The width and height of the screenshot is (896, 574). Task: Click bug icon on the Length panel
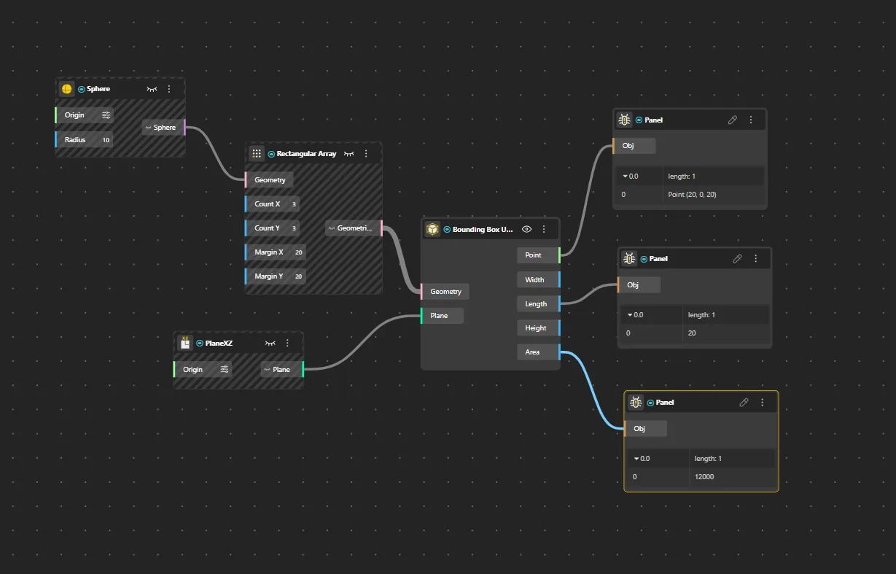629,259
